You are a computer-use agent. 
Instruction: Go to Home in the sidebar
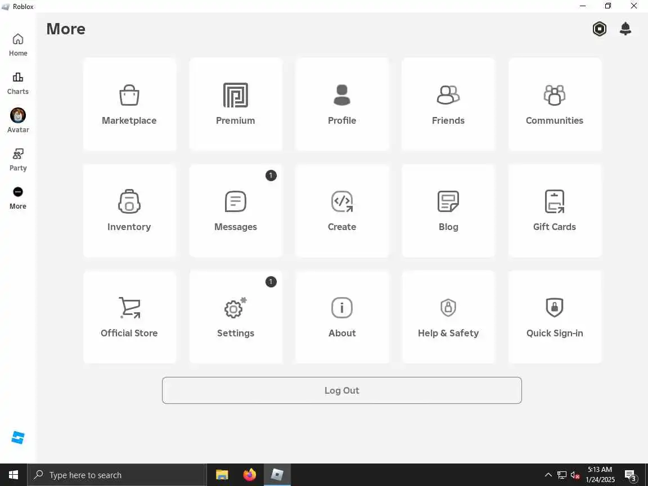pyautogui.click(x=18, y=45)
